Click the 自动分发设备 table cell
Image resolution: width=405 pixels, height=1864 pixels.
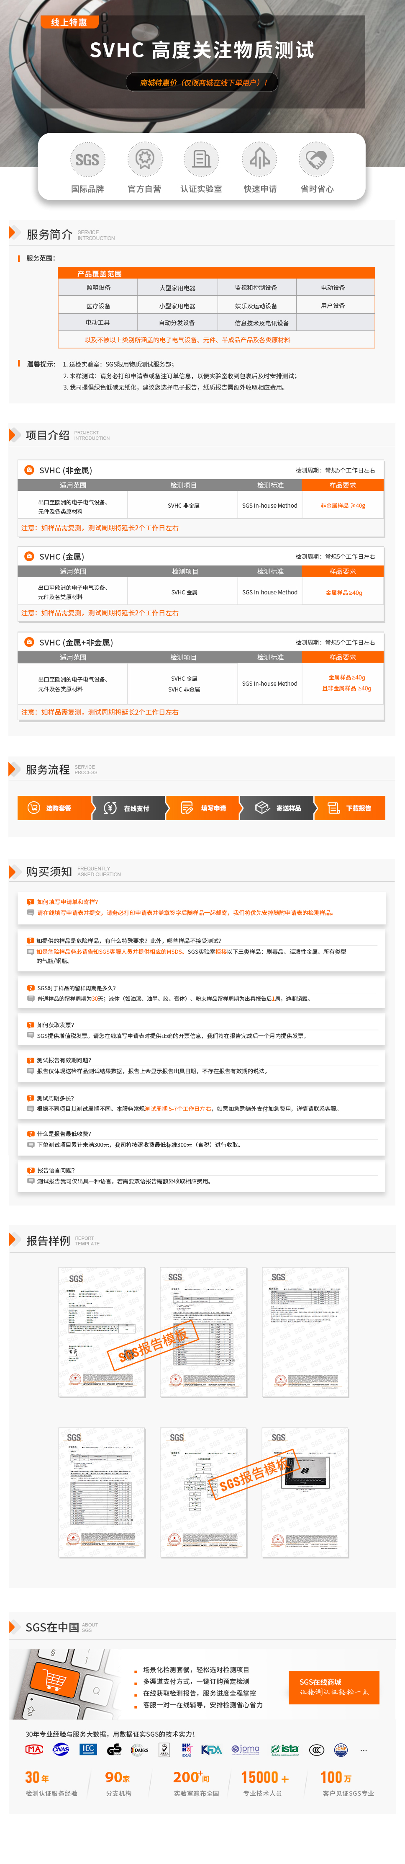click(x=177, y=323)
